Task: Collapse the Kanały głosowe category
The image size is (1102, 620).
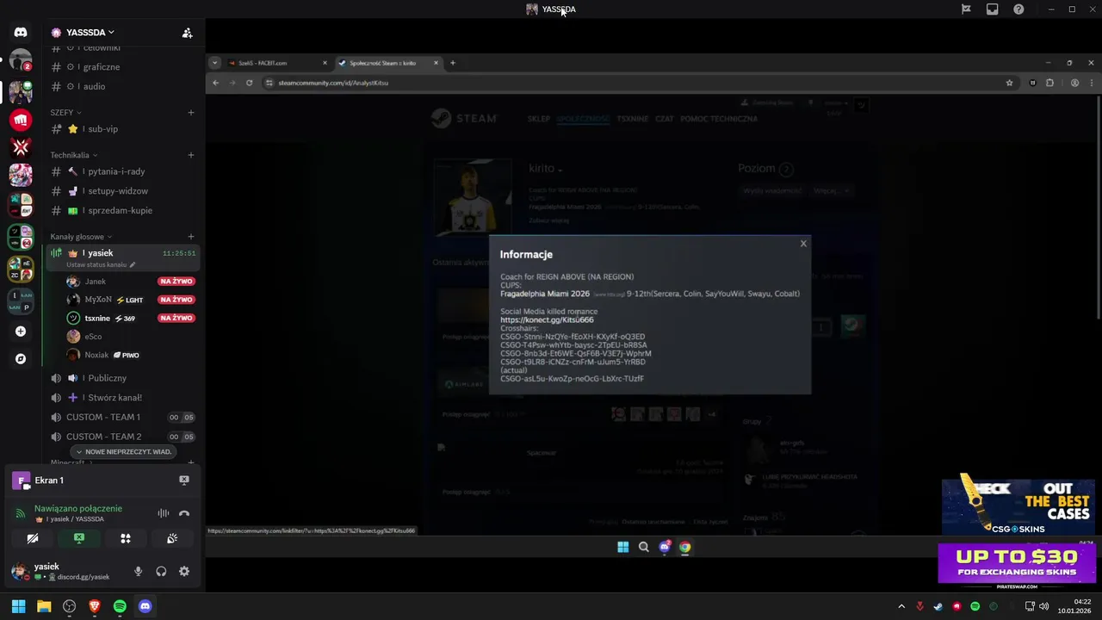Action: tap(81, 237)
